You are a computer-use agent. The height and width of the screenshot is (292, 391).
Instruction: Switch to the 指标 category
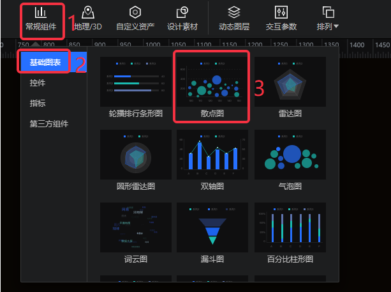[38, 104]
